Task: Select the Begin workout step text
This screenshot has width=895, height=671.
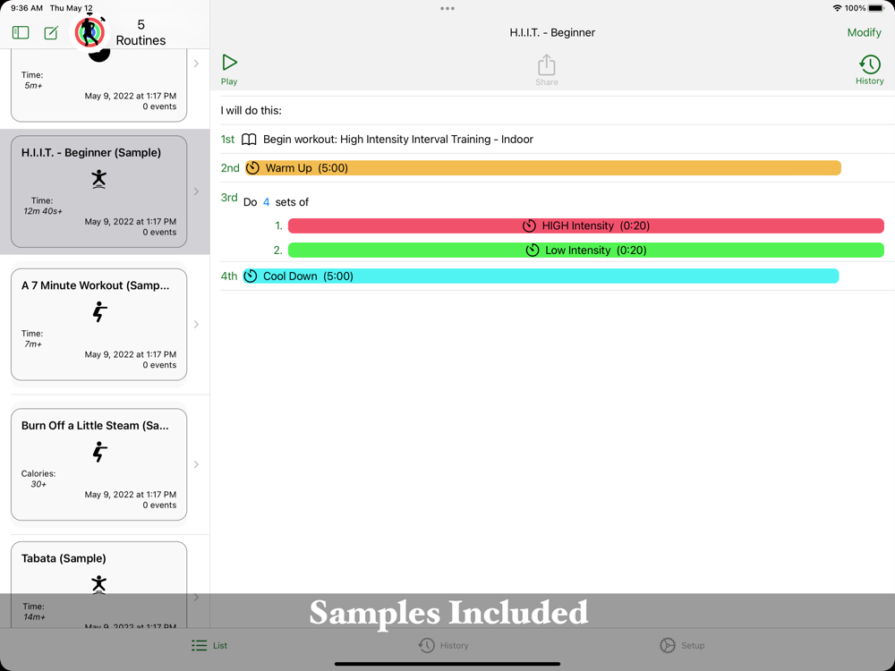Action: tap(398, 140)
